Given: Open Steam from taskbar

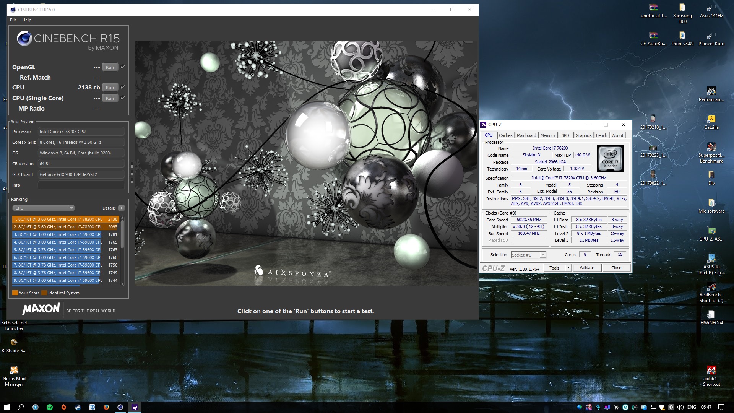Looking at the screenshot, I should pyautogui.click(x=78, y=407).
